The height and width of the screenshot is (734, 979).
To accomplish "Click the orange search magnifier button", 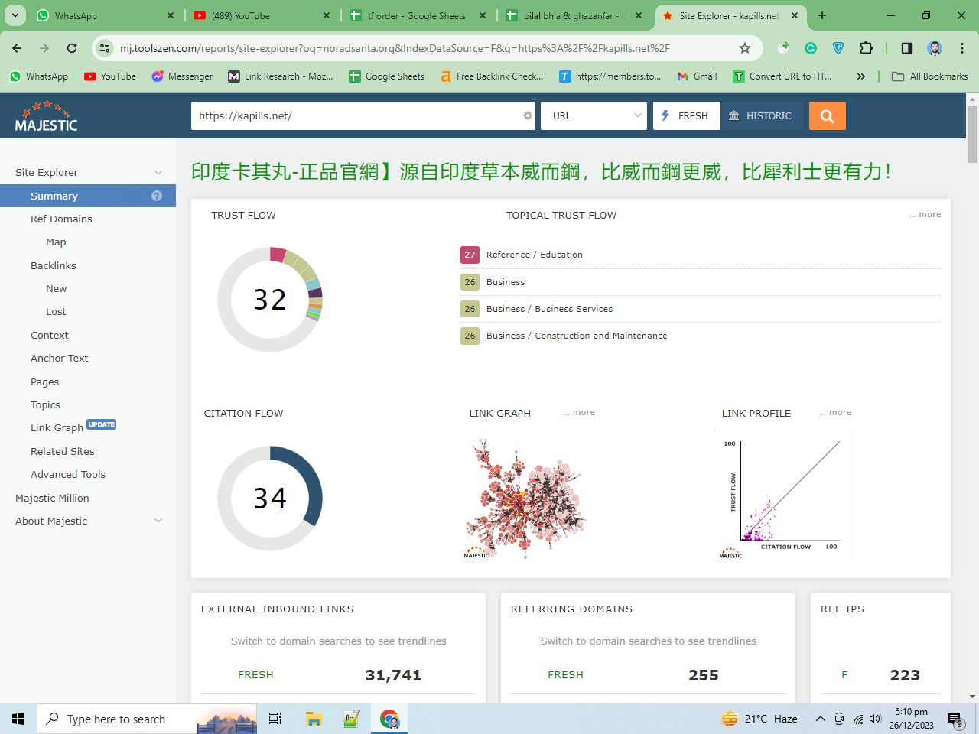I will tap(827, 116).
